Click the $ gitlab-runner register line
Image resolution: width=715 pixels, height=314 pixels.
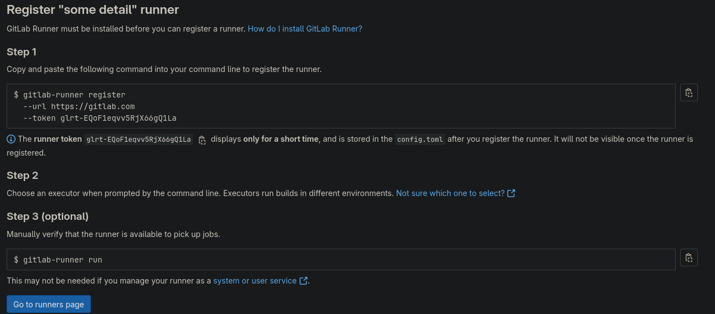tap(70, 95)
